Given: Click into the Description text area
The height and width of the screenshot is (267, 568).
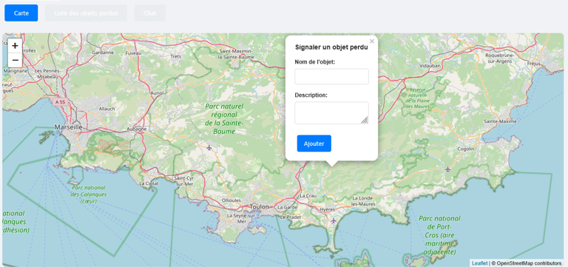Looking at the screenshot, I should (x=331, y=112).
